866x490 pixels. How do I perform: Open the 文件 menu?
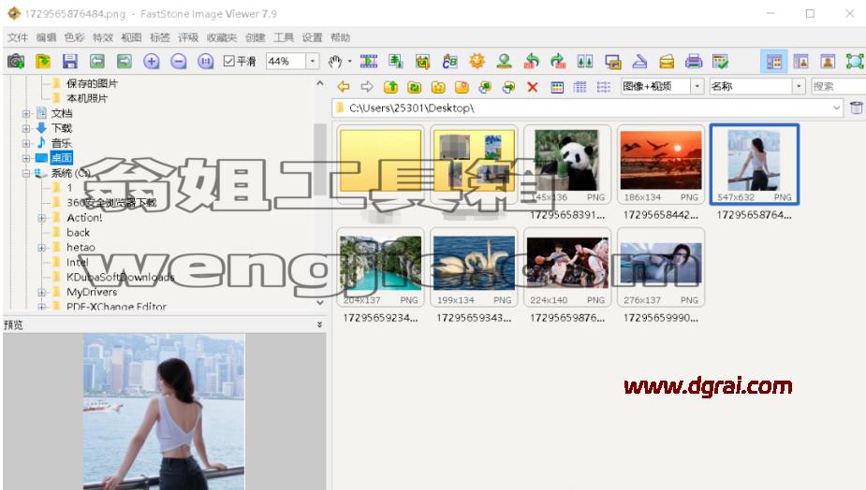coord(18,37)
